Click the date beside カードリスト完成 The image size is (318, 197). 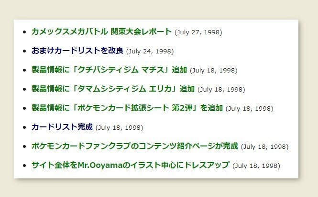click(119, 128)
